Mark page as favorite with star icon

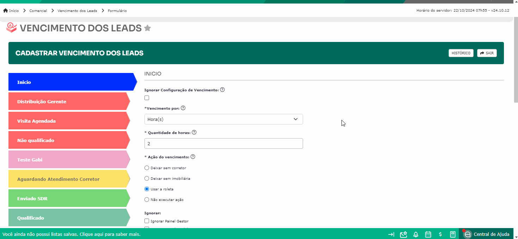tap(148, 28)
